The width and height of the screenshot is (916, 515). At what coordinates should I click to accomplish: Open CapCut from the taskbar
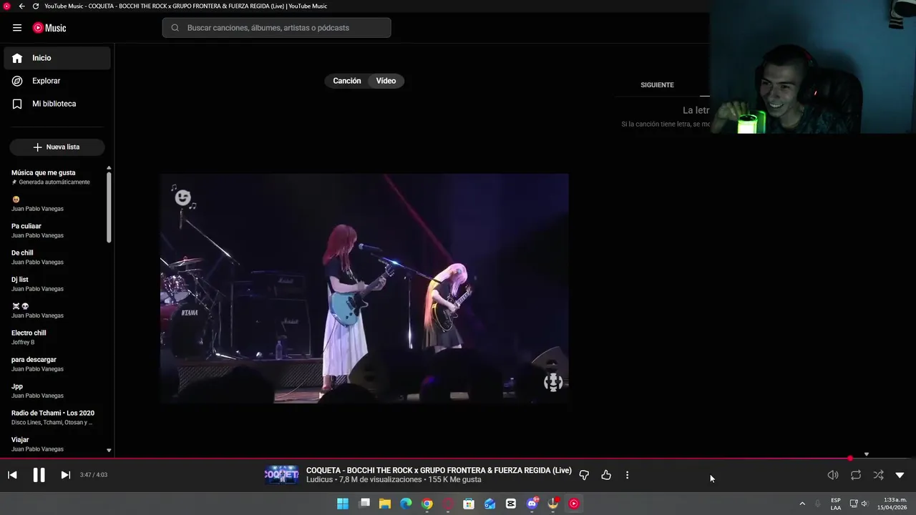[511, 504]
